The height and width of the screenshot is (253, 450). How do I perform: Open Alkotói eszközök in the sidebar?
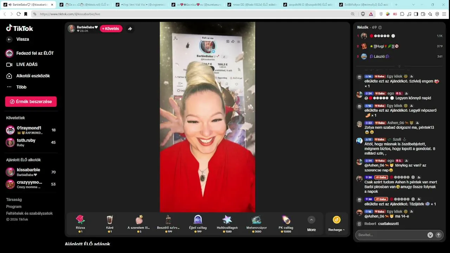pos(28,76)
